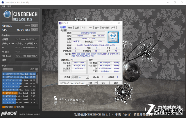The width and height of the screenshot is (186, 118).
Task: Select ranking row 3 scoring 11.69
Action: coord(19,80)
